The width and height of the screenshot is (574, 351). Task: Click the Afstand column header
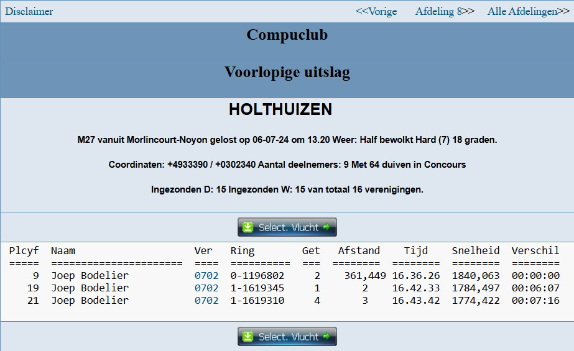point(359,251)
